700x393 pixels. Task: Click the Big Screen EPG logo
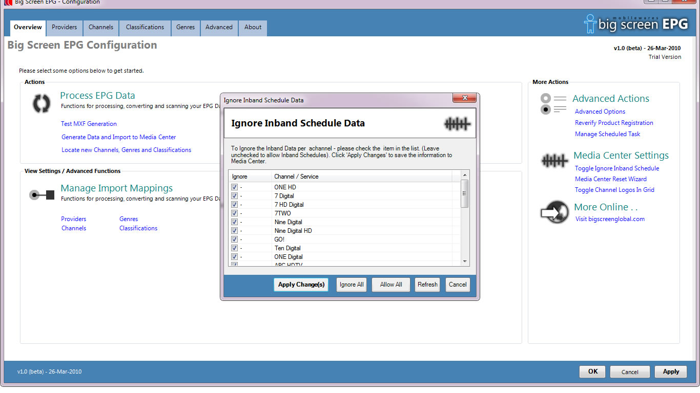click(637, 24)
